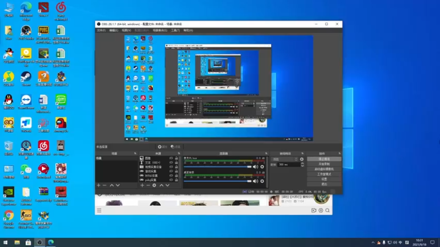Image resolution: width=440 pixels, height=247 pixels.
Task: Open PUBG BATTLEGROUNDS desktop shortcut
Action: [43, 35]
